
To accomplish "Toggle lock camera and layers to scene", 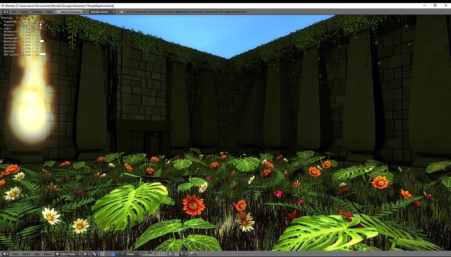I will pos(171,254).
